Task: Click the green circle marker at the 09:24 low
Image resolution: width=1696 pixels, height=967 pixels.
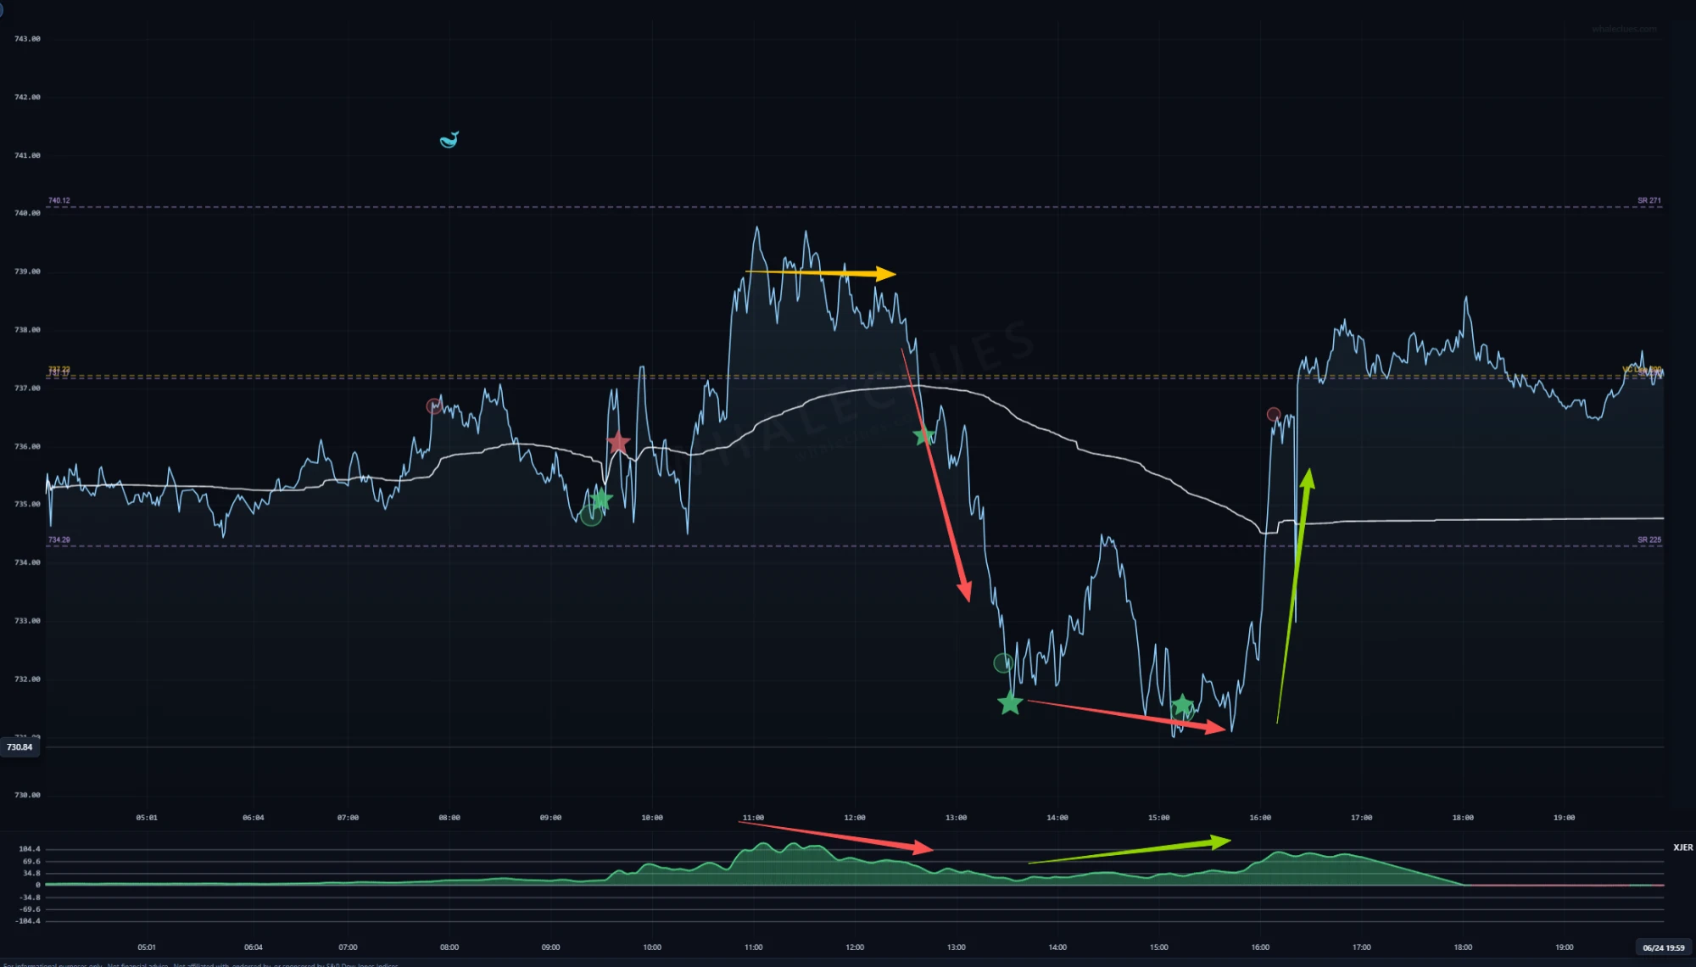Action: (x=591, y=515)
